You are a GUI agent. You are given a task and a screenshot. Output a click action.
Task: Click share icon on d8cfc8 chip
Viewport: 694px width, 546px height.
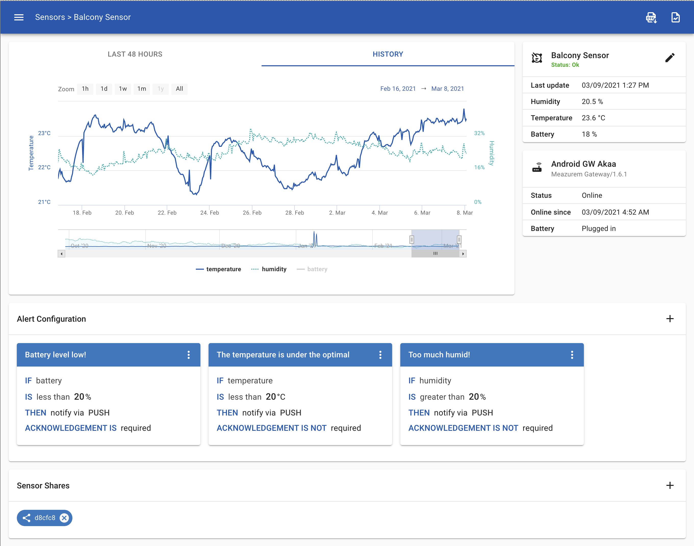point(27,517)
